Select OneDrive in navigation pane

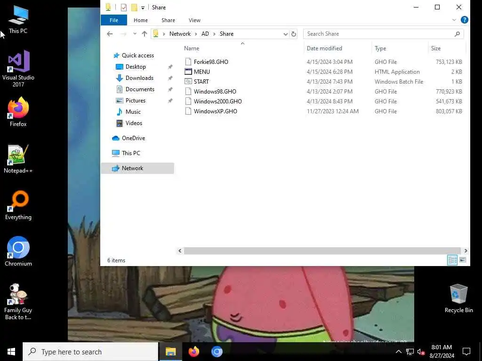tap(133, 138)
